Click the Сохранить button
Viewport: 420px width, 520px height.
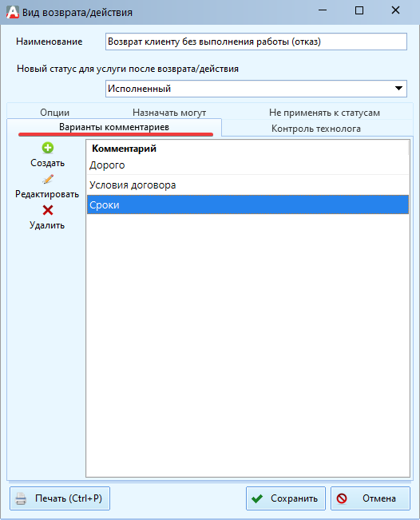(286, 498)
